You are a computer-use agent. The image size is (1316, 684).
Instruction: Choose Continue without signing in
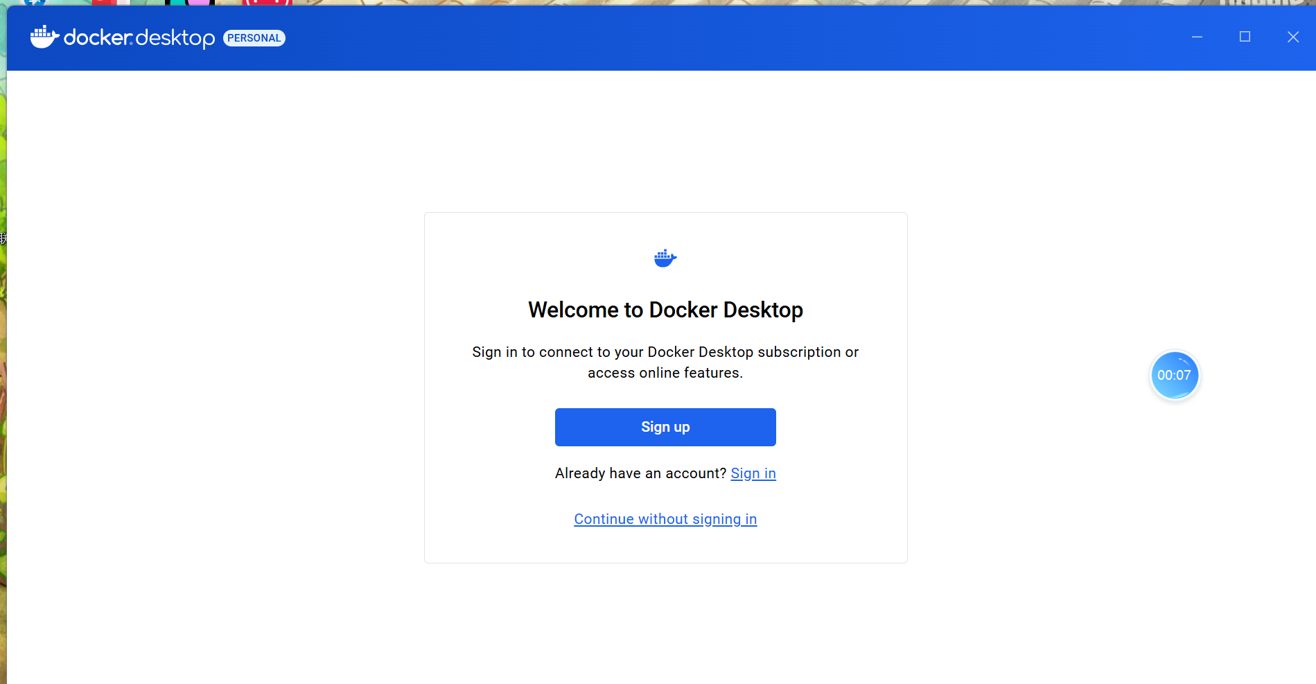coord(665,519)
